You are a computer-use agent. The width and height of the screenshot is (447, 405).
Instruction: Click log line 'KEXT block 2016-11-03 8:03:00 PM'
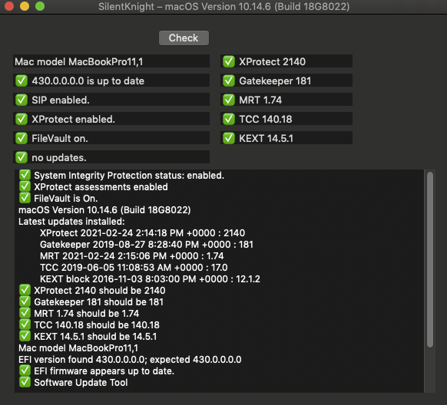(x=150, y=279)
